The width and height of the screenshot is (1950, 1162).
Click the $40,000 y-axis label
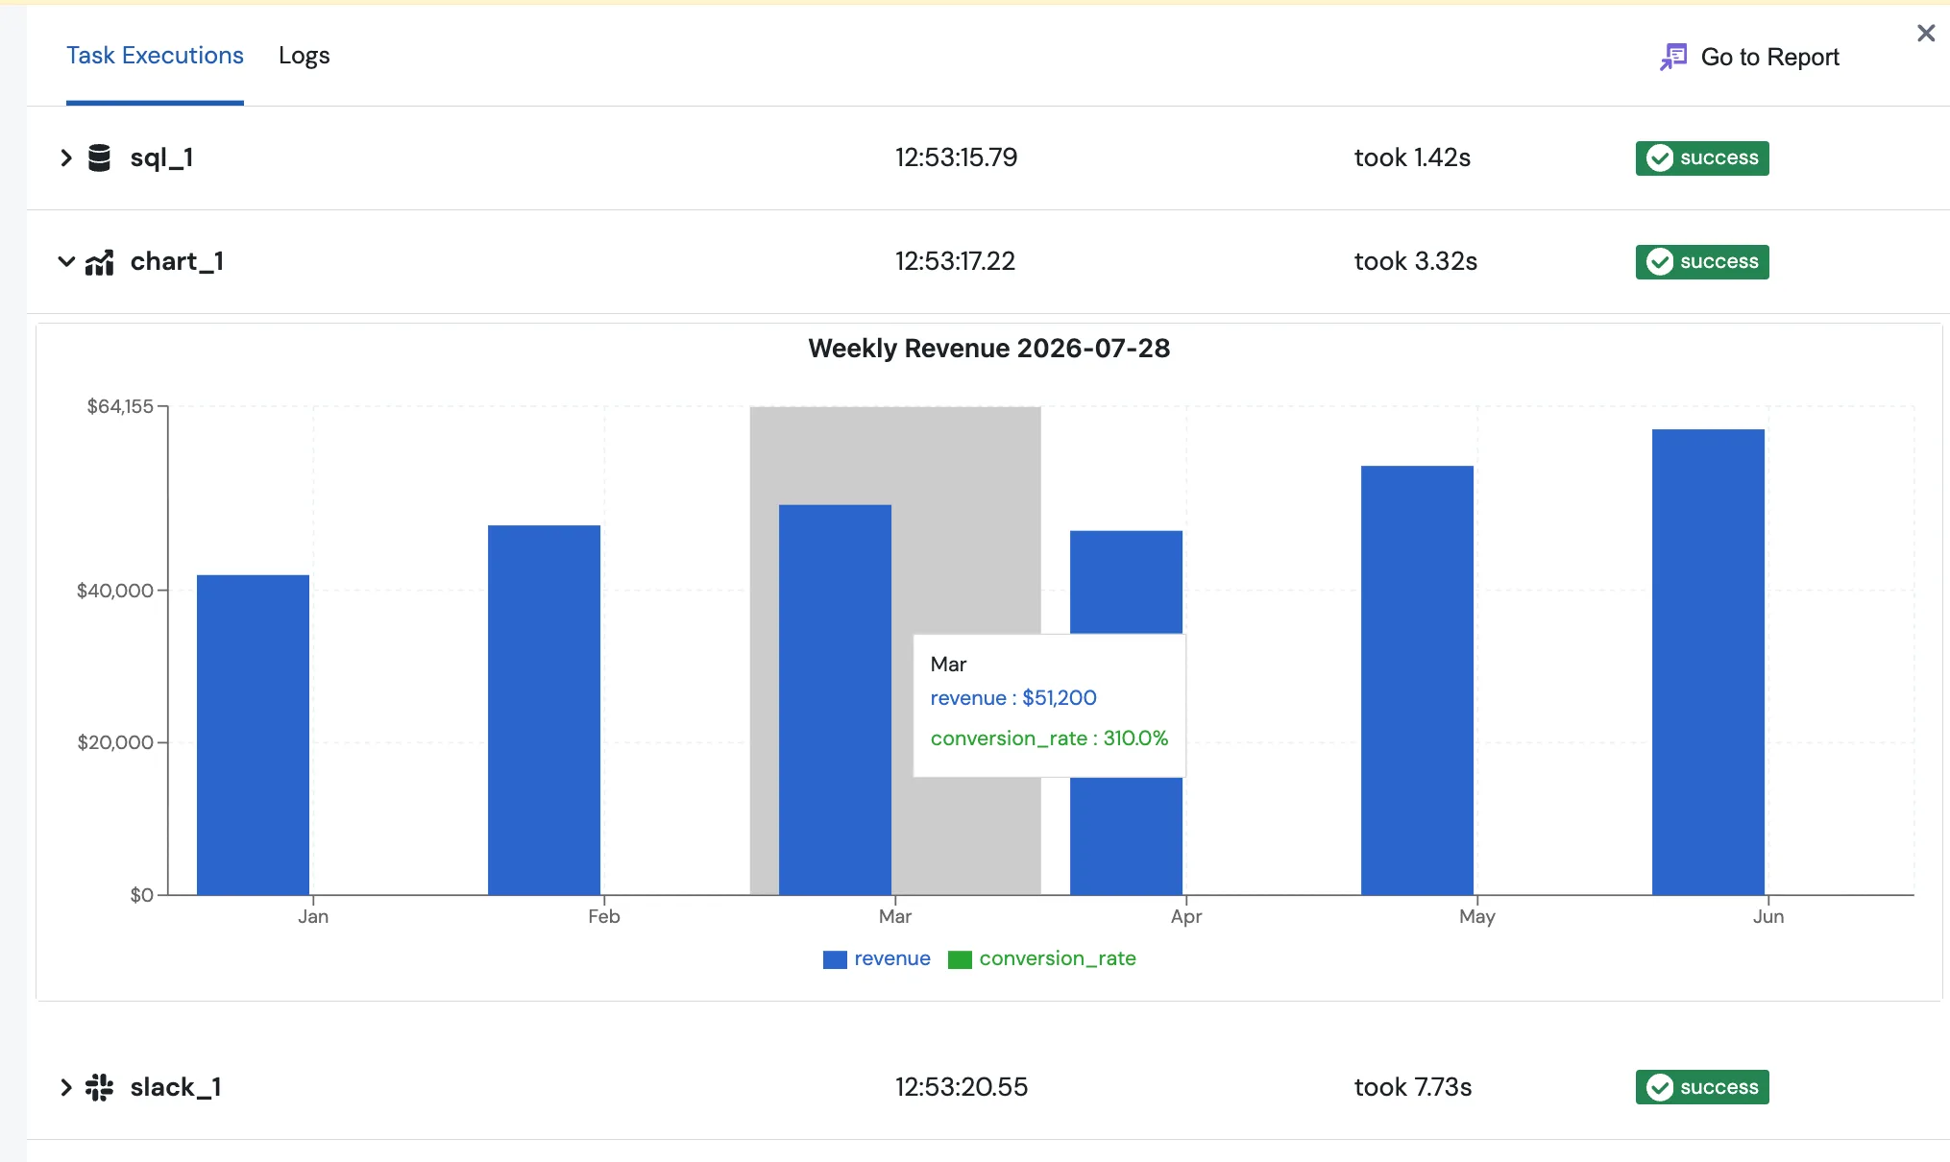(115, 591)
